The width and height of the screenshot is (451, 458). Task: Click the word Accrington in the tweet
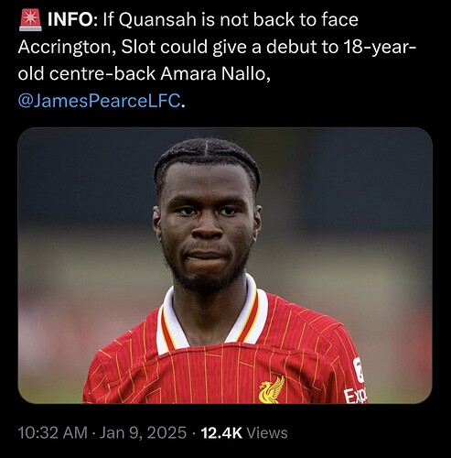point(65,48)
